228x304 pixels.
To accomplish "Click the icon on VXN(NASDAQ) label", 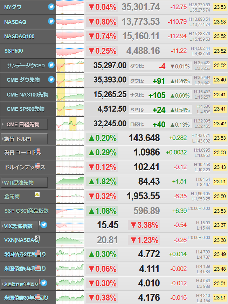I will pos(37,238).
